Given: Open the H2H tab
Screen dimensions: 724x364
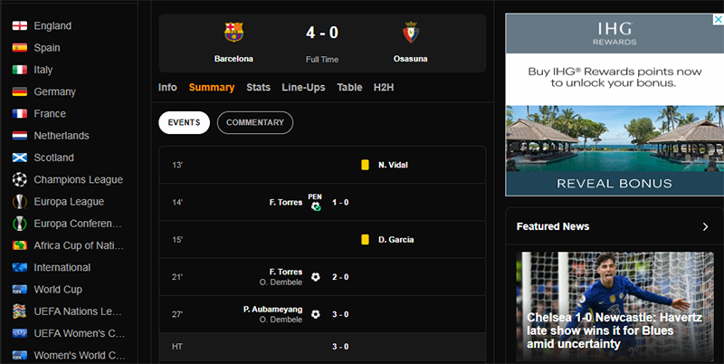Looking at the screenshot, I should coord(384,88).
